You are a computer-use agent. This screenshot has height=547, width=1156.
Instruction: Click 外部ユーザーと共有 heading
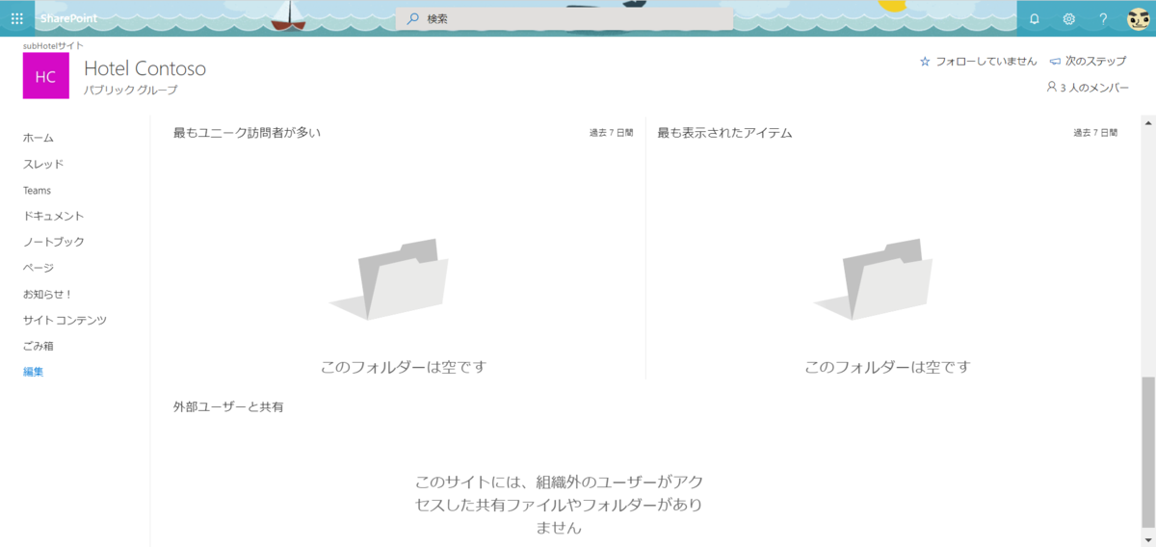228,407
